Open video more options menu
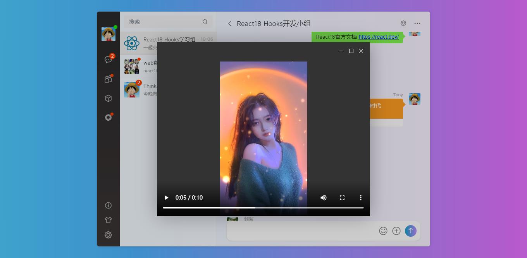527x258 pixels. (360, 198)
